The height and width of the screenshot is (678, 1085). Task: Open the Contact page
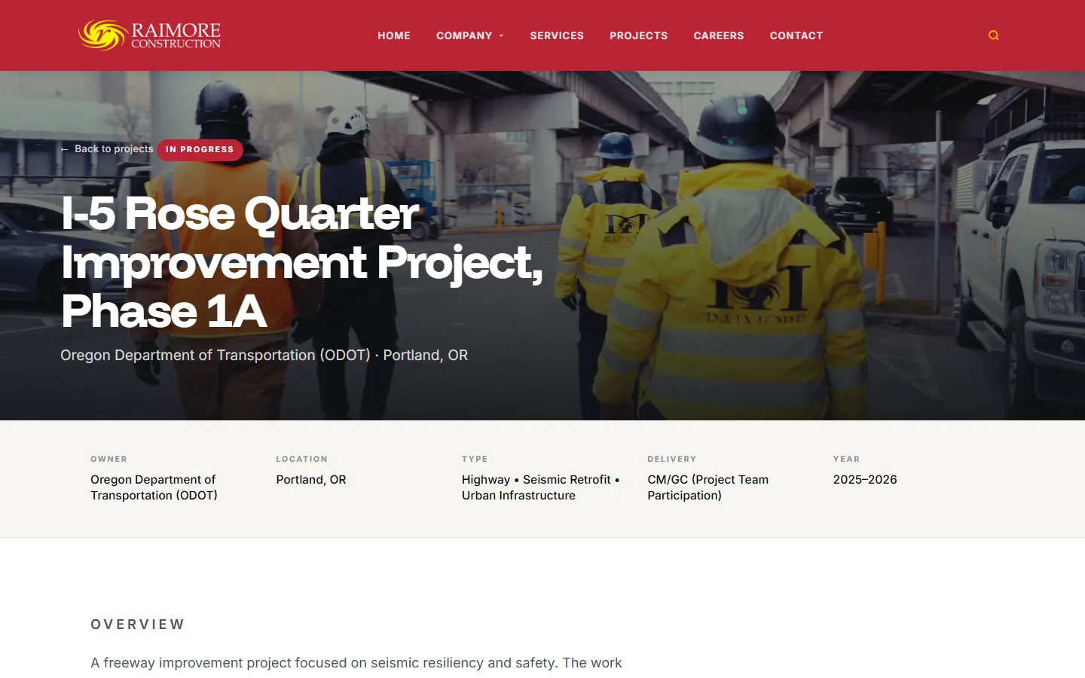pyautogui.click(x=796, y=35)
